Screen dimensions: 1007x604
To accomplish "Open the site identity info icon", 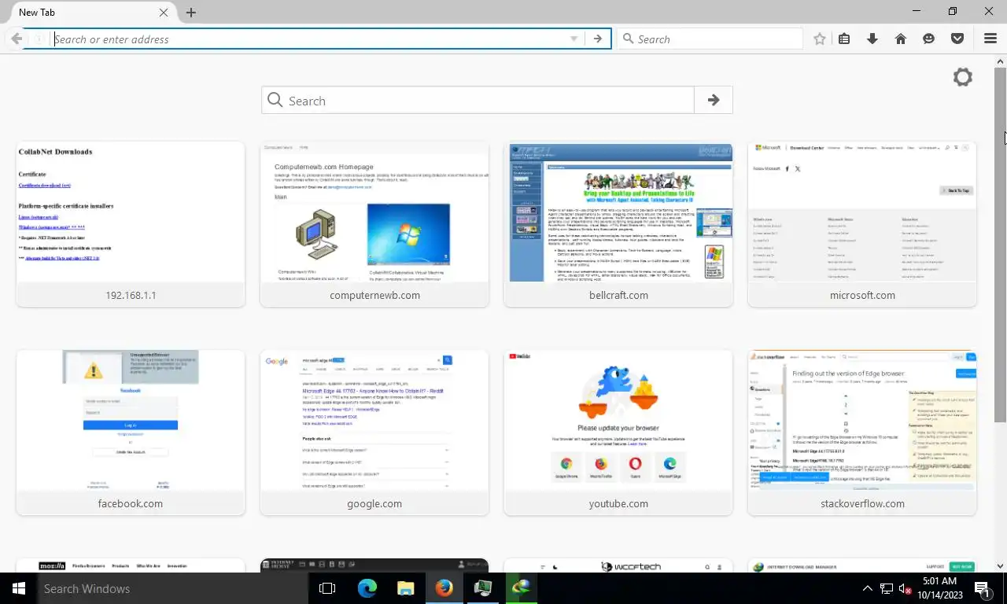I will (38, 39).
